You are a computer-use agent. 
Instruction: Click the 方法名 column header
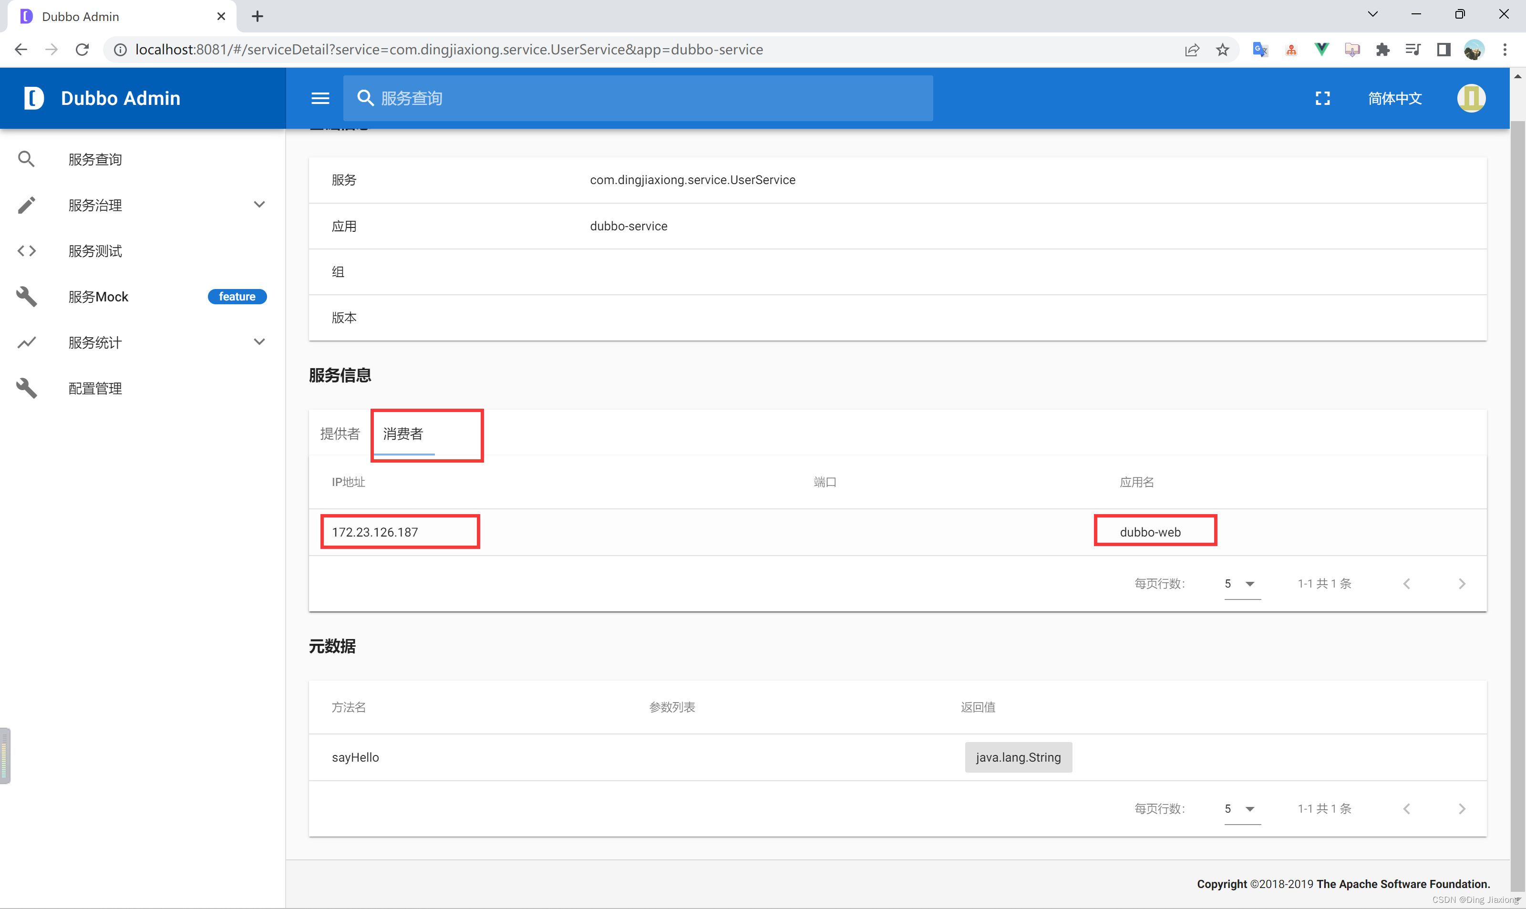[349, 707]
